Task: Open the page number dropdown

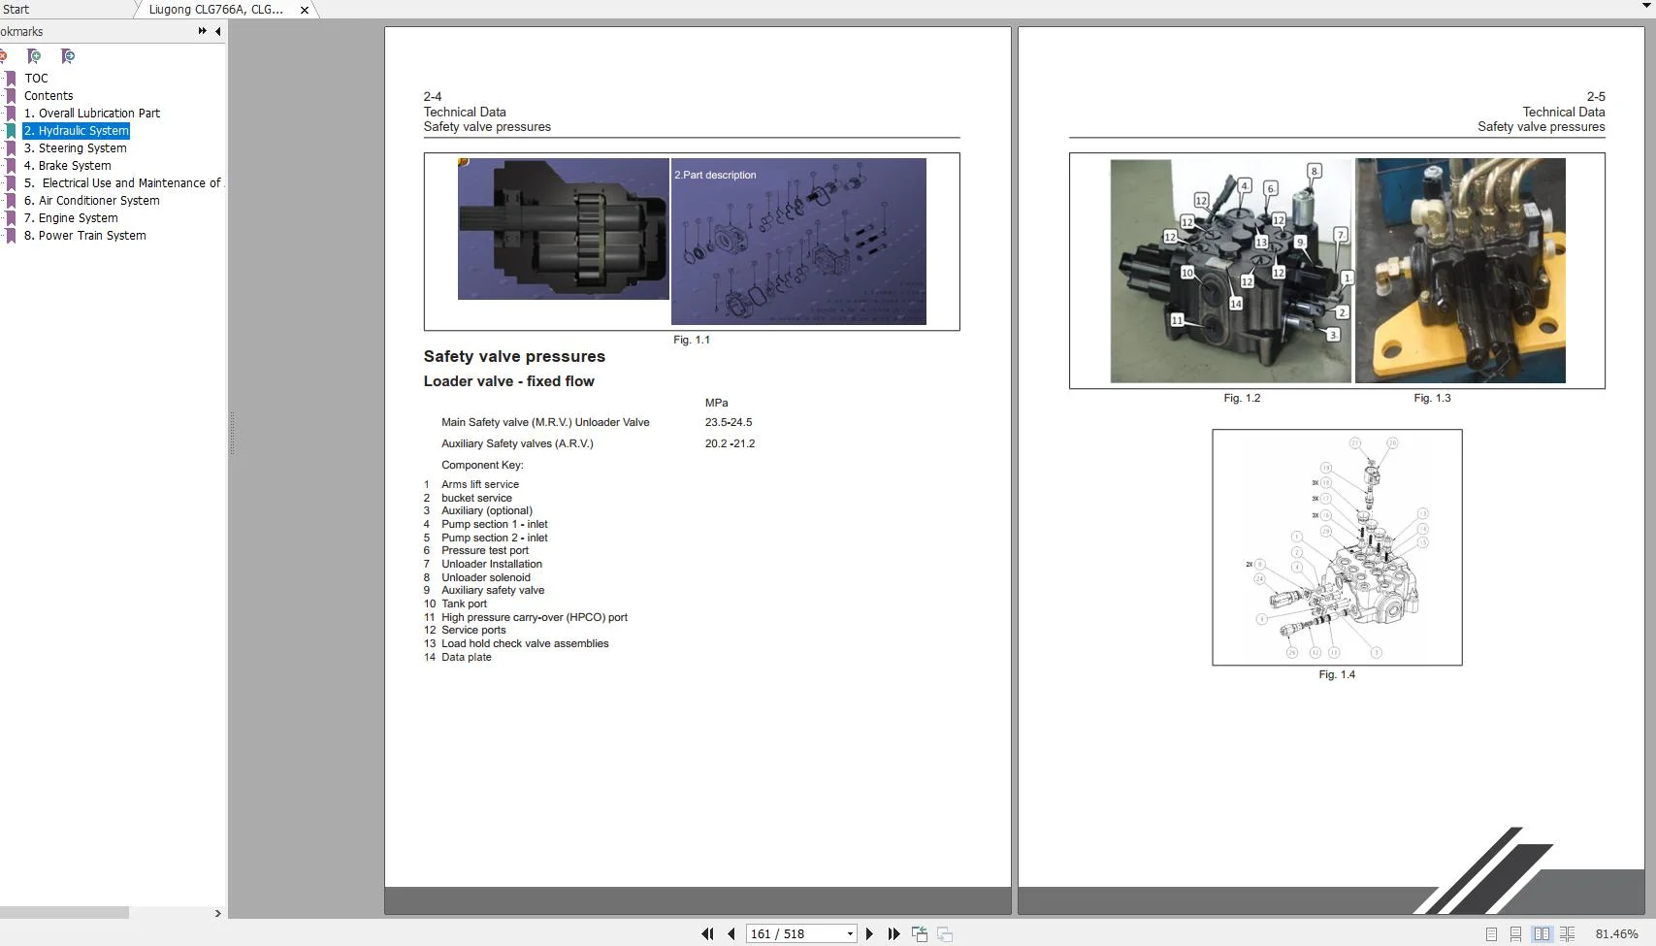Action: [850, 934]
